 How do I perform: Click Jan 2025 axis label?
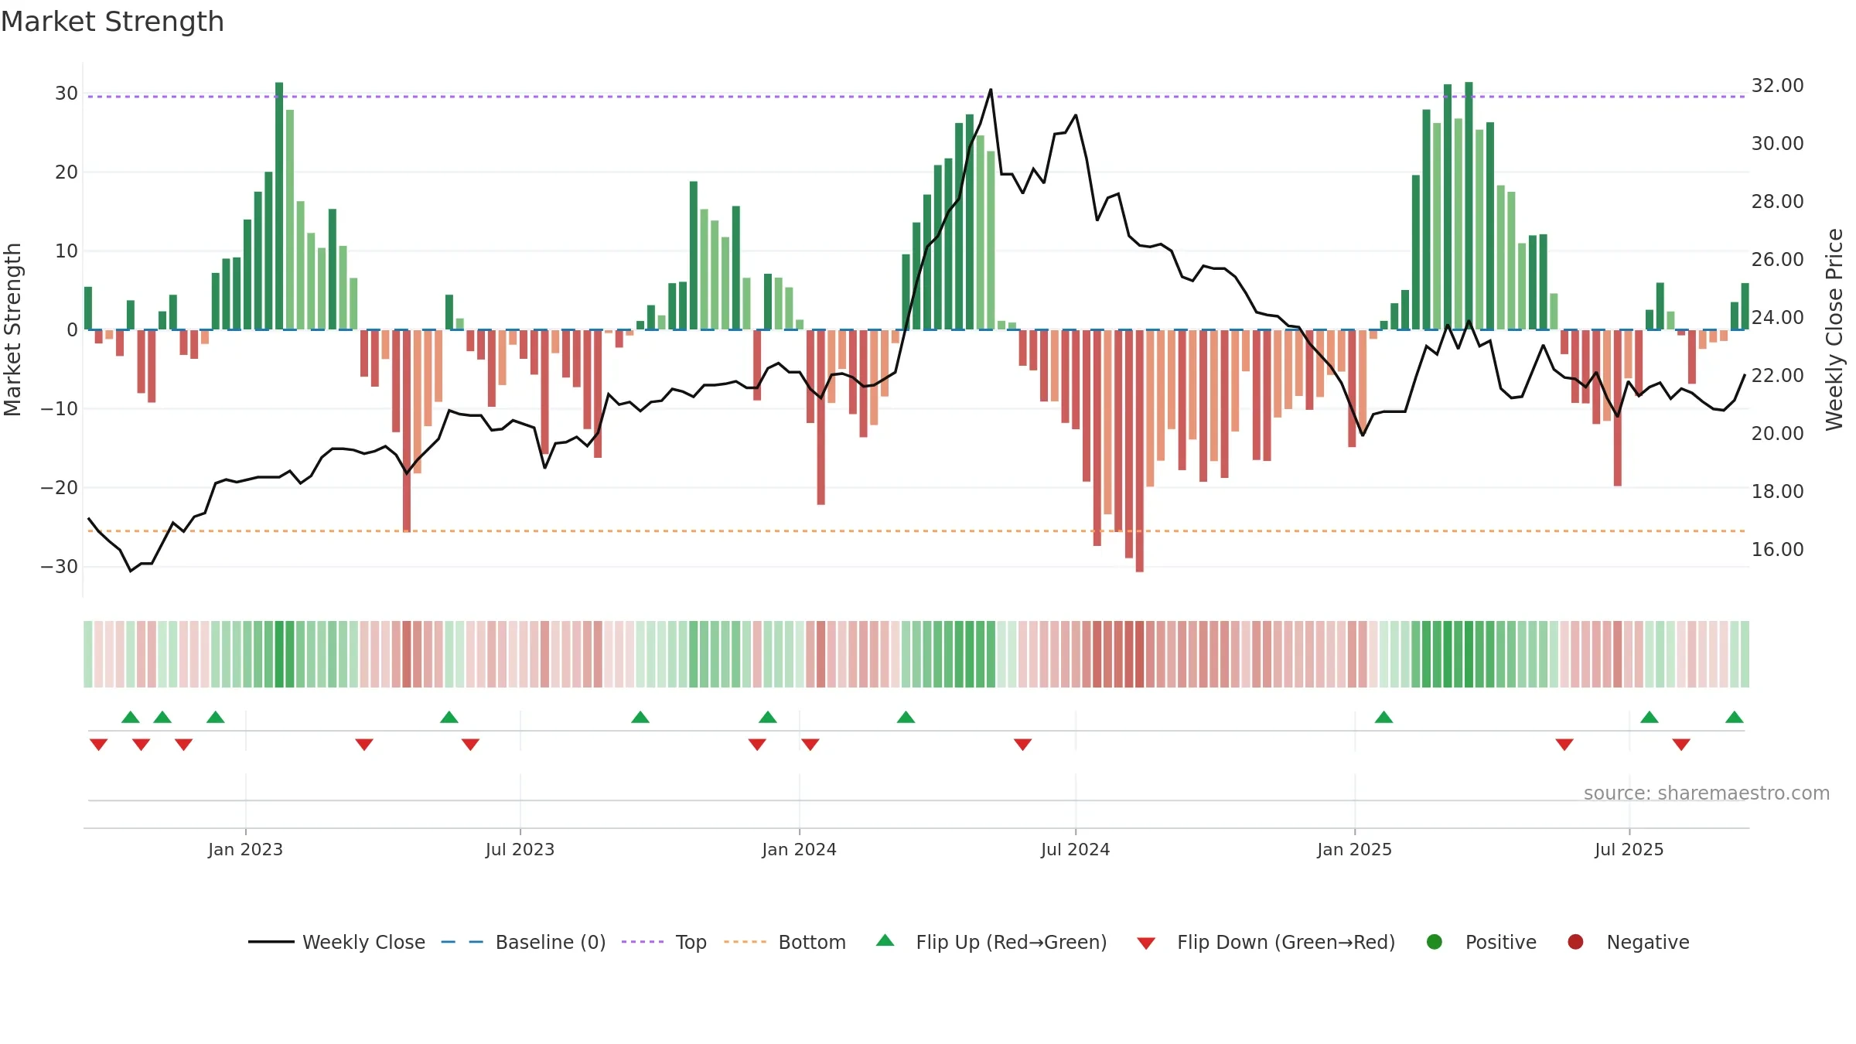pos(1354,850)
